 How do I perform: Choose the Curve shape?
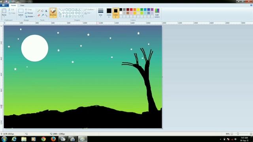click(x=63, y=10)
